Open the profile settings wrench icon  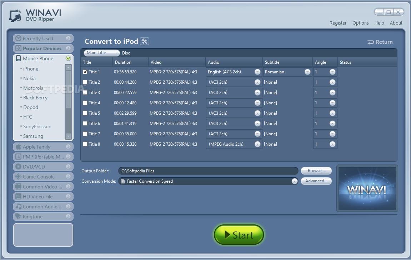point(144,41)
